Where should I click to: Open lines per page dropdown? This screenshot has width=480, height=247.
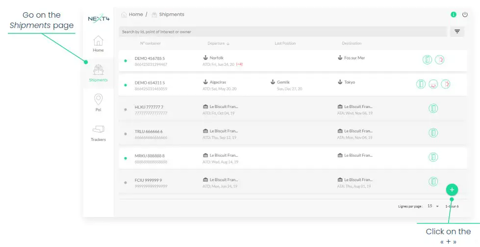click(x=433, y=206)
